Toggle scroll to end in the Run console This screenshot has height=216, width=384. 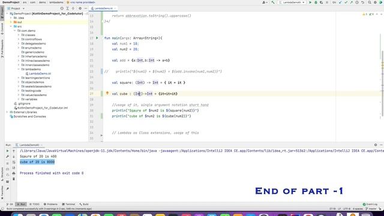click(x=14, y=168)
